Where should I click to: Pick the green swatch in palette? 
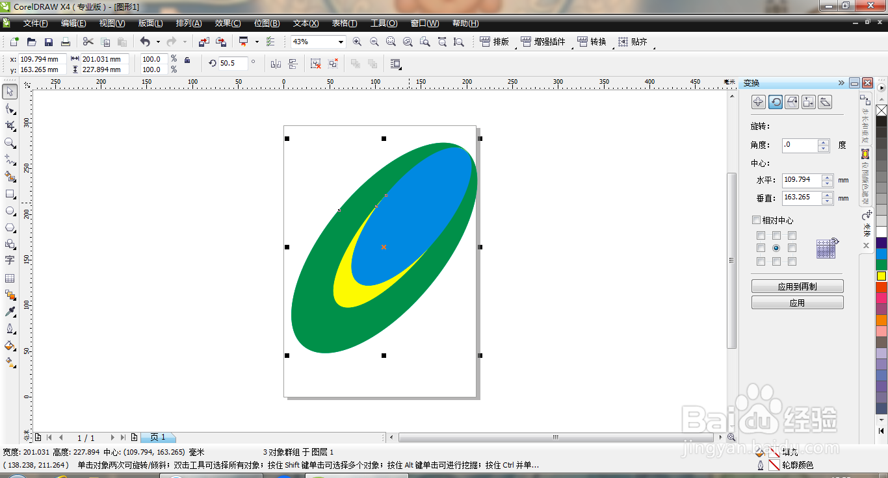(x=881, y=265)
